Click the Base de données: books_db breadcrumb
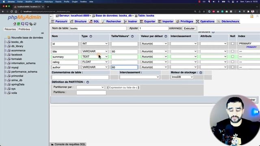The width and height of the screenshot is (260, 146). (114, 16)
